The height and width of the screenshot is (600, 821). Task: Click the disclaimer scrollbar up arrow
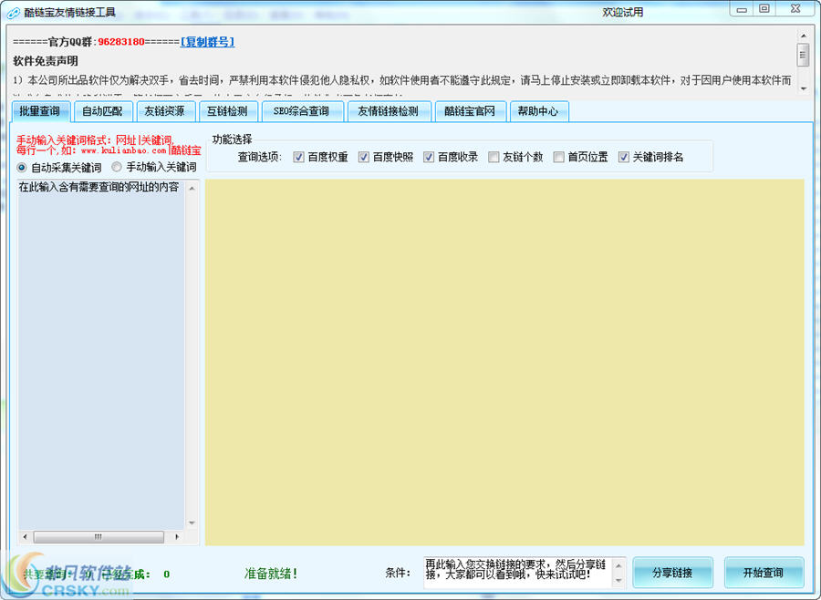point(803,36)
